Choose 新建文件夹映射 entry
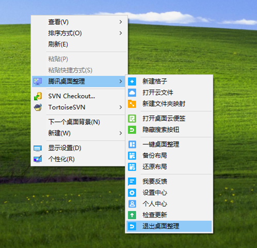Screen dimensions: 257x248 point(169,104)
